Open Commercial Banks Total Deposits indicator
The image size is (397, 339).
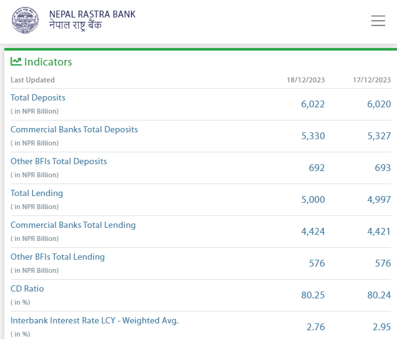74,130
